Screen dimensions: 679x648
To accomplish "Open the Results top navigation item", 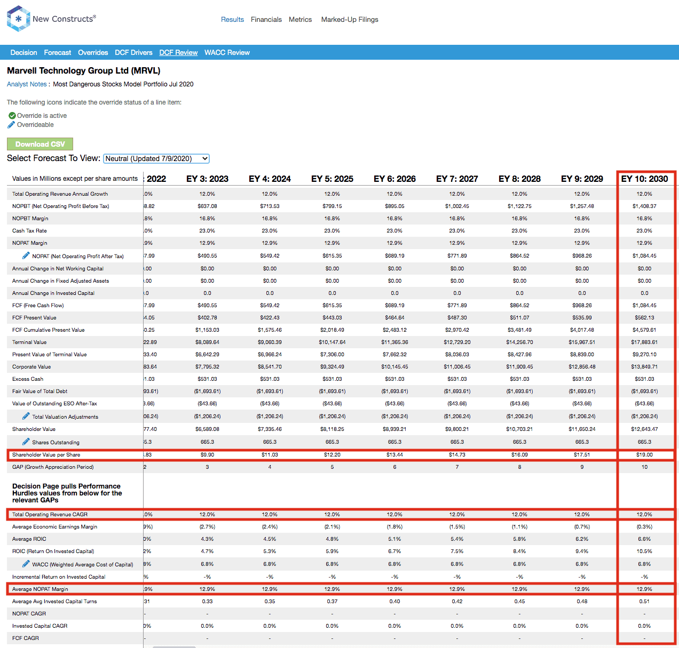I will point(232,20).
